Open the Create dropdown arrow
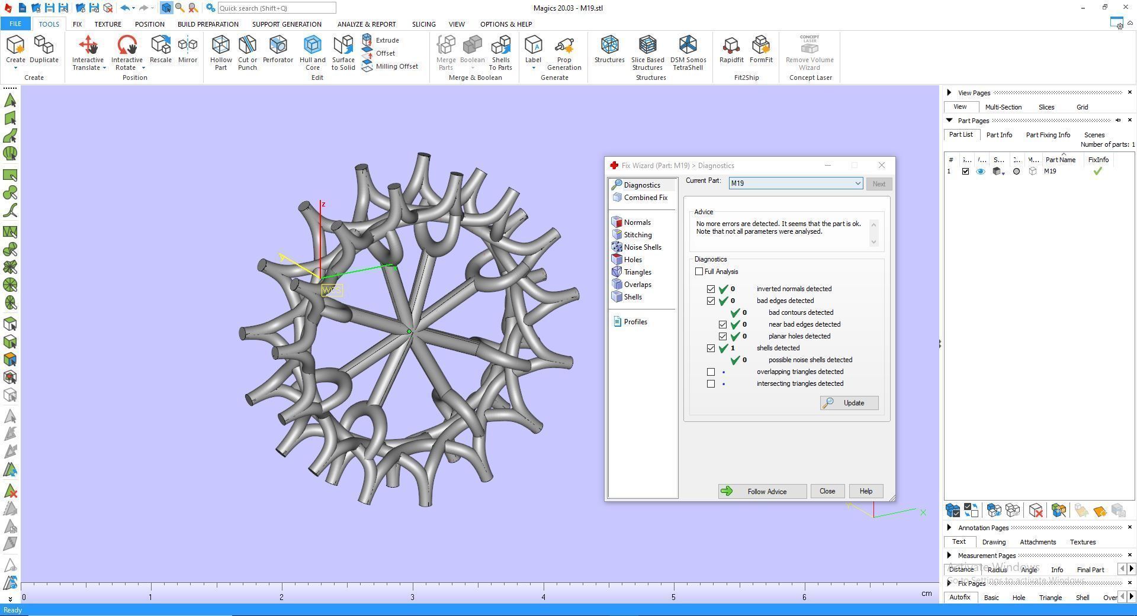This screenshot has height=616, width=1137. coord(15,68)
